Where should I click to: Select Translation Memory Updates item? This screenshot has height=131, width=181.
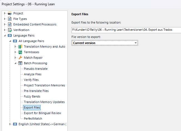pyautogui.click(x=44, y=102)
